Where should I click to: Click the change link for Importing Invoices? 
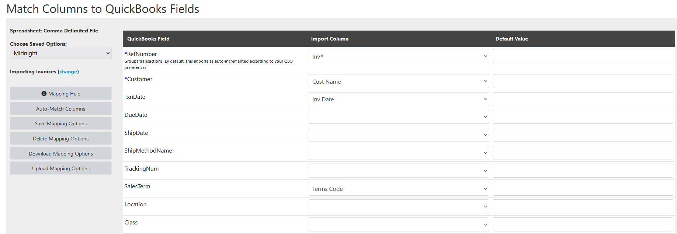pos(68,71)
